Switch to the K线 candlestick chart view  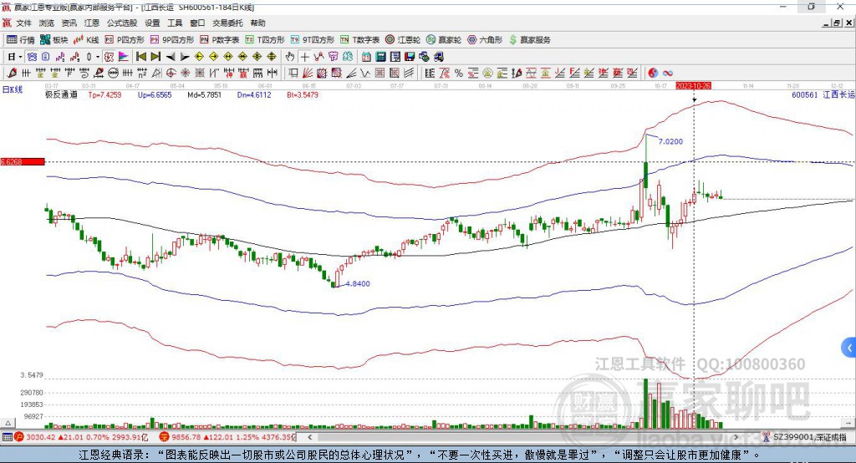86,40
